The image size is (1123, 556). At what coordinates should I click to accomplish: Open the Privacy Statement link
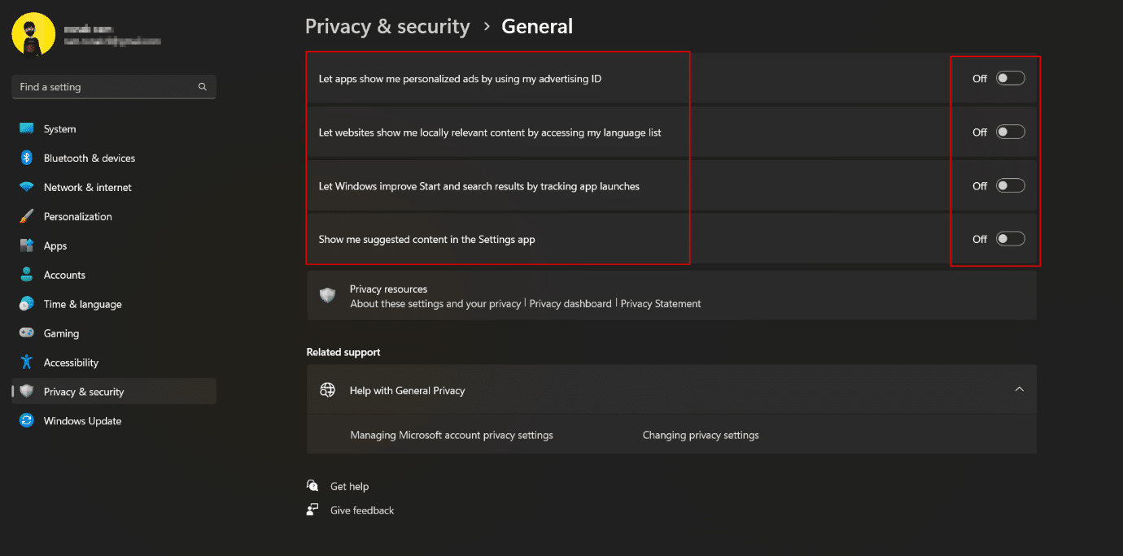click(x=661, y=304)
